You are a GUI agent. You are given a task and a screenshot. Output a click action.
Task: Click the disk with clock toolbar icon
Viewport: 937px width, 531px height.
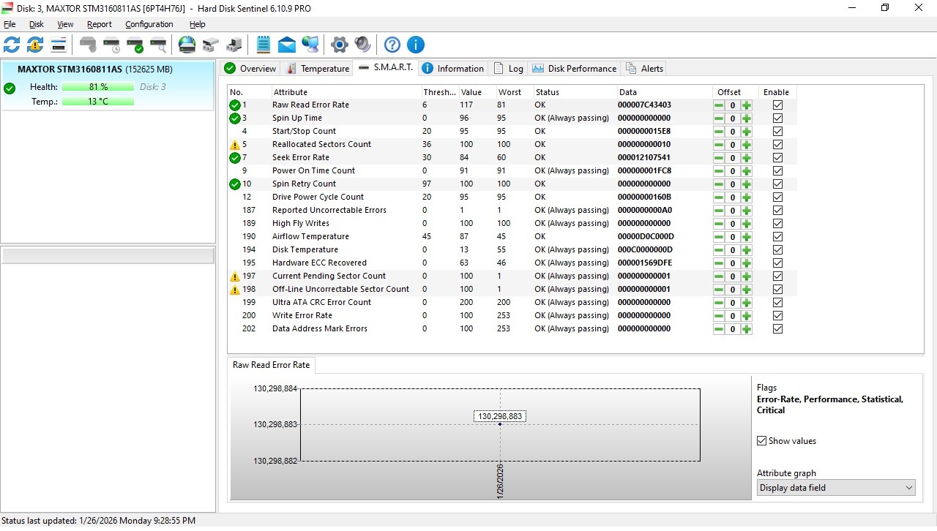111,45
